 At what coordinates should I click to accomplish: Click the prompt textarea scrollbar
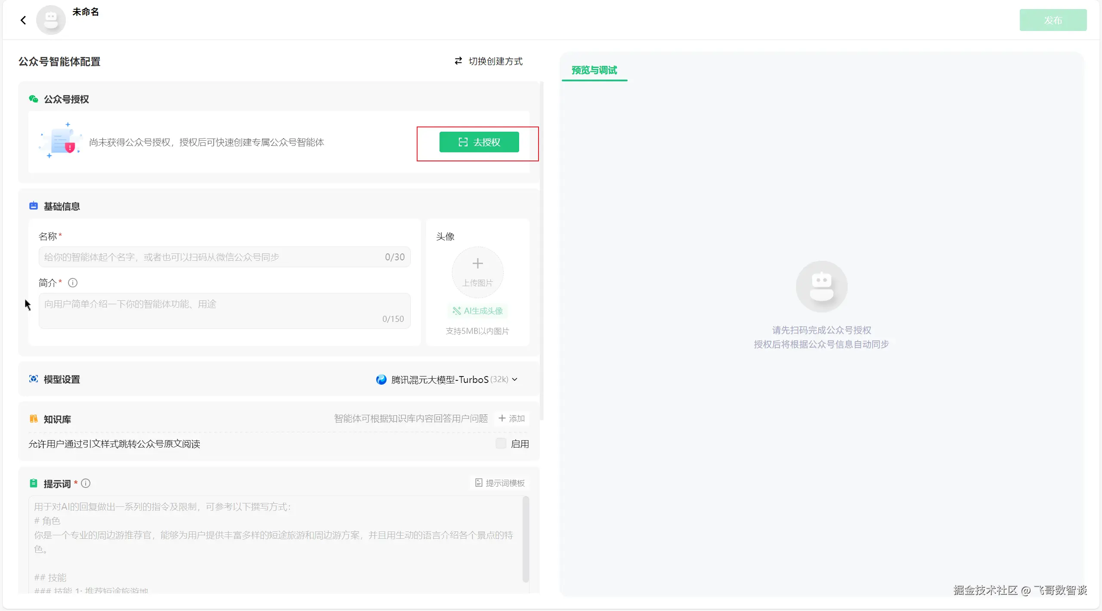tap(525, 539)
